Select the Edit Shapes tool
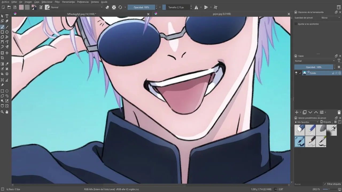 (2, 21)
